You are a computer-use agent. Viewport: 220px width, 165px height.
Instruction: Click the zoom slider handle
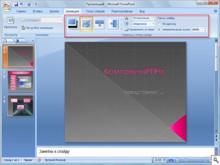pyautogui.click(x=186, y=160)
